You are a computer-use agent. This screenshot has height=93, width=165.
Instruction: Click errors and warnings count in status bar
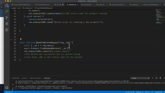point(9,92)
